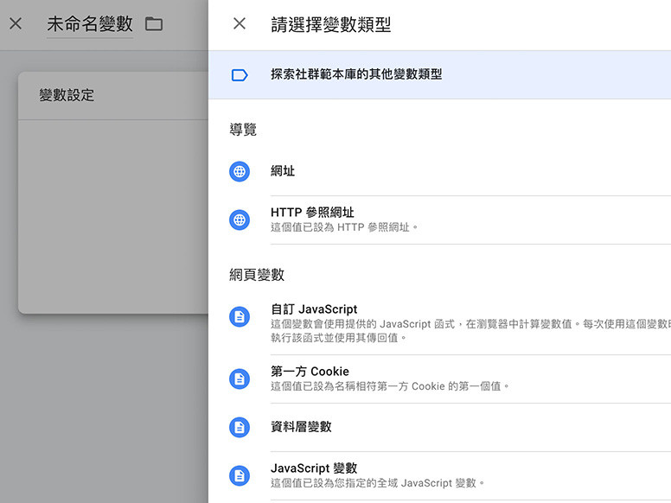Select the 網址 variable type

(x=439, y=171)
